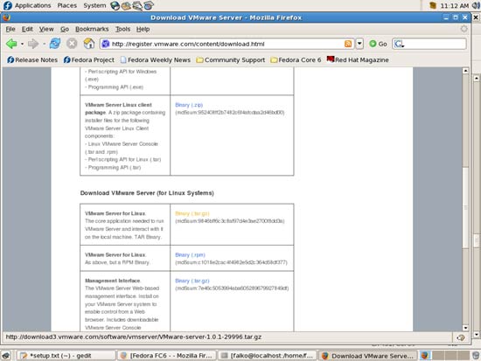
Task: Open the search engine selector dropdown
Action: pos(399,44)
